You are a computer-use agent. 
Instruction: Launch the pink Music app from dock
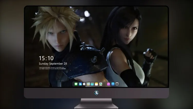point(108,84)
